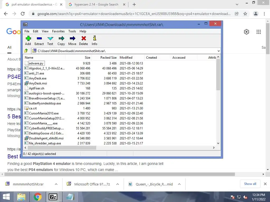Open the View menu in 7-Zip
This screenshot has height=202, width=270.
pos(45,31)
